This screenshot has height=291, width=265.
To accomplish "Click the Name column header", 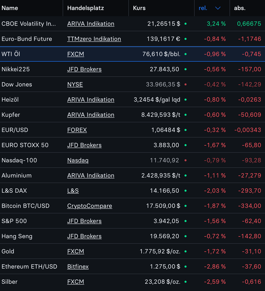I will tap(10, 8).
